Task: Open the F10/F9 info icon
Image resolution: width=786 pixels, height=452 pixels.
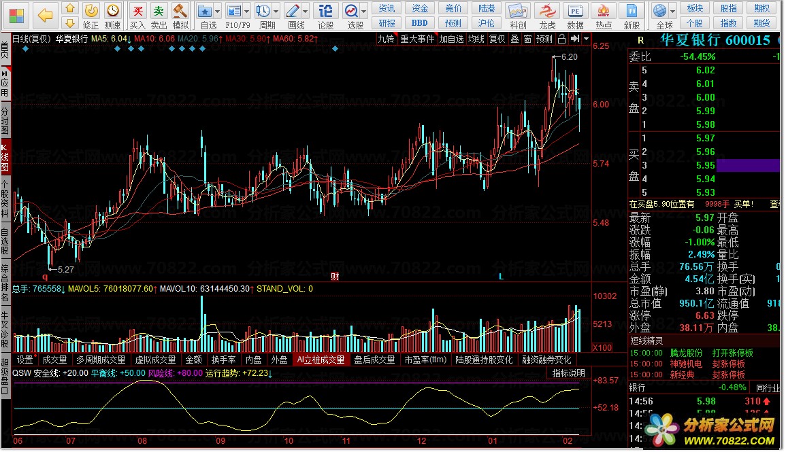Action: [x=233, y=10]
